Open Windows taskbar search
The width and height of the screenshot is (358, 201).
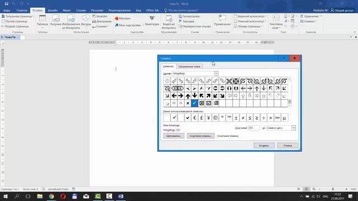[x=17, y=196]
